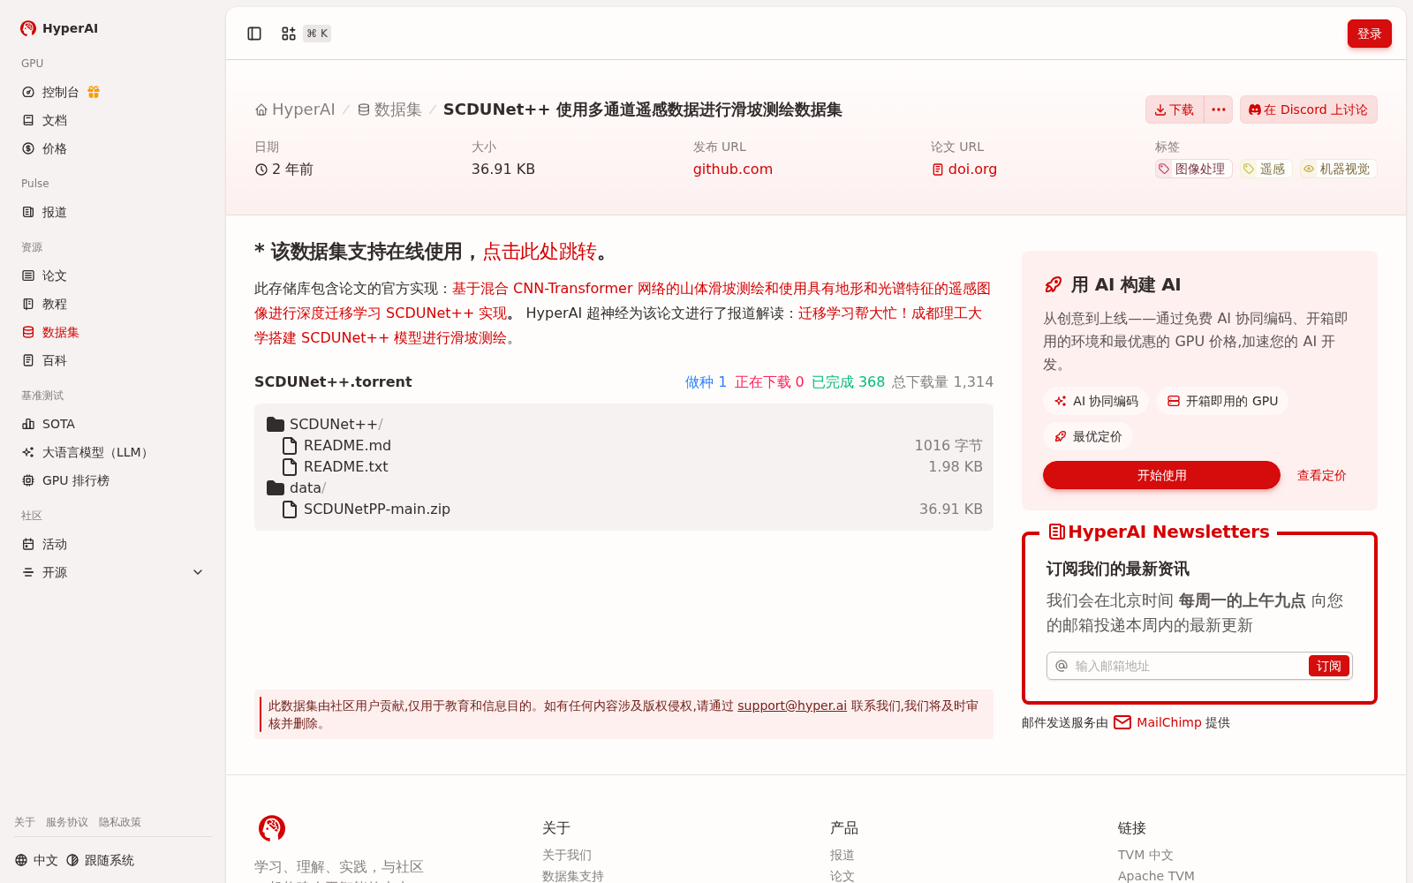Click 点击此处跳转 link
Screen dimensions: 1413x883
[x=540, y=252]
